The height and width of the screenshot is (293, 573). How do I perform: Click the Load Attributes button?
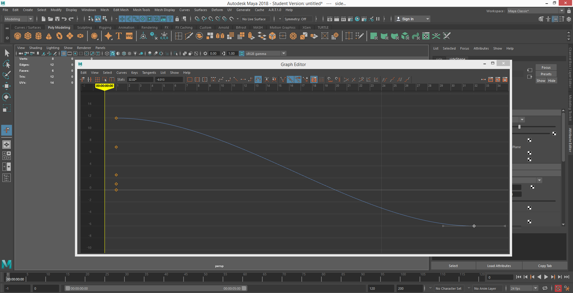click(499, 266)
